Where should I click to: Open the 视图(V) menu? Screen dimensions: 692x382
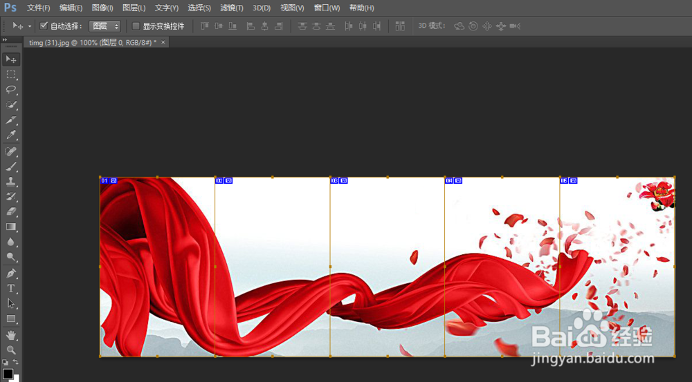coord(292,8)
